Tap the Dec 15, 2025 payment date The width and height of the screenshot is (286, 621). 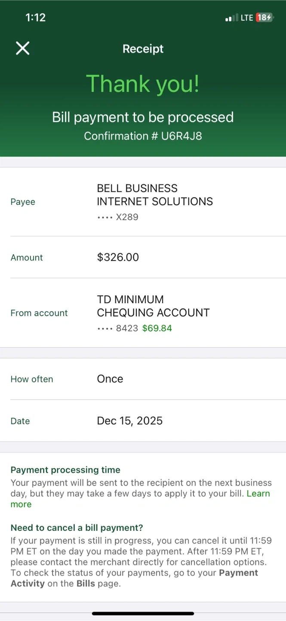[x=130, y=421]
